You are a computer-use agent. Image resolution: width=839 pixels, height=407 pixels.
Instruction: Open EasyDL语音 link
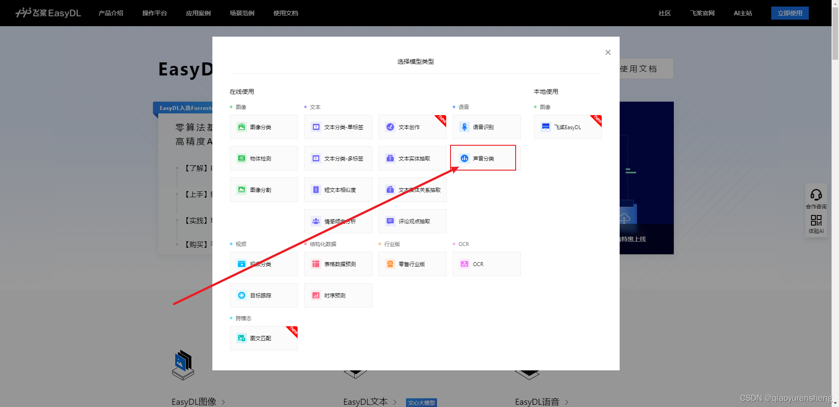tap(541, 402)
